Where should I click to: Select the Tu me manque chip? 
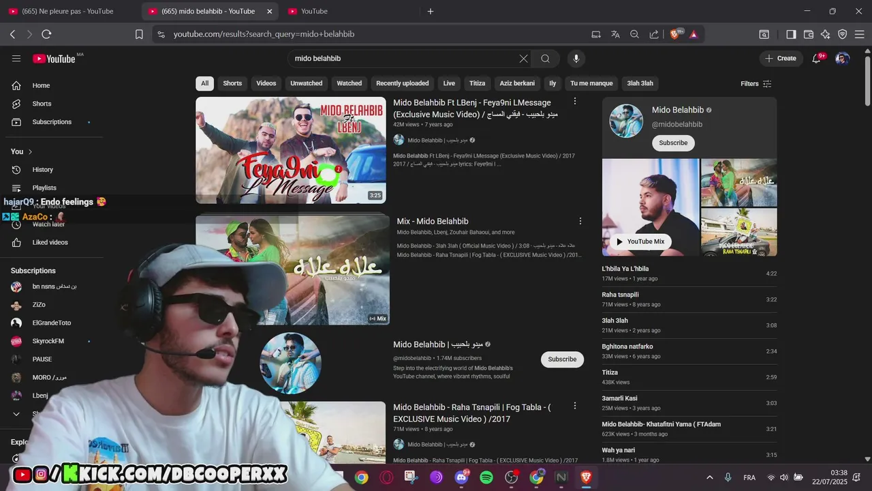pos(591,83)
